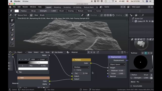This screenshot has width=162, height=91.
Task: Add a new material slot button
Action: pos(91,52)
